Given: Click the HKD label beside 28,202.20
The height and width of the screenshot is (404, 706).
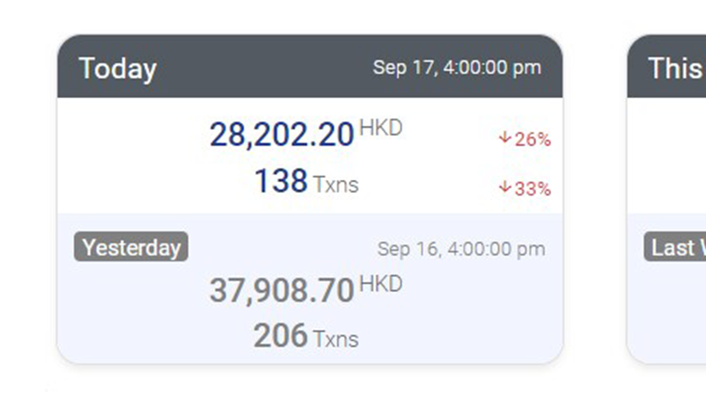Looking at the screenshot, I should (x=380, y=129).
